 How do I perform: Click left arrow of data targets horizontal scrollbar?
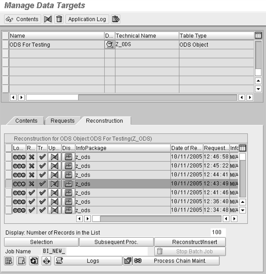(13, 97)
